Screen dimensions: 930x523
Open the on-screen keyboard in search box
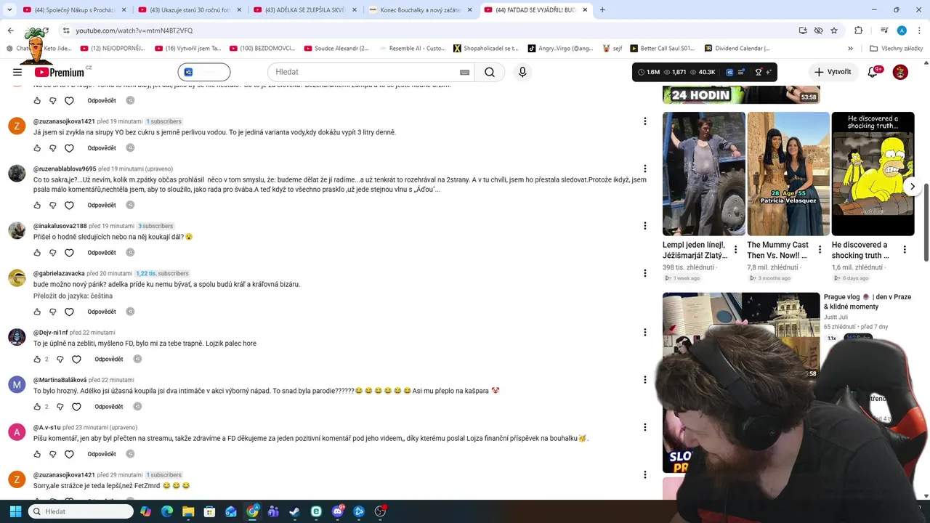pyautogui.click(x=465, y=72)
